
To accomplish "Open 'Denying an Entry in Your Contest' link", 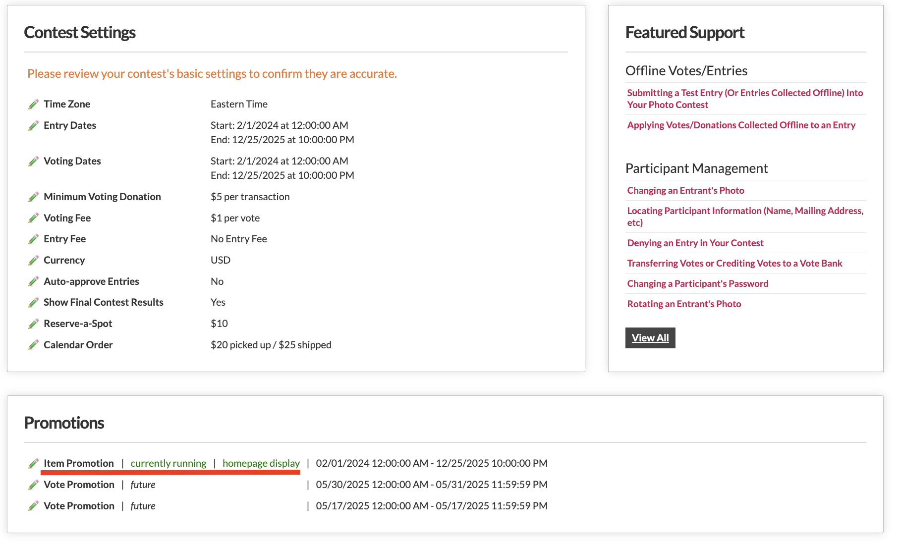I will coord(695,243).
